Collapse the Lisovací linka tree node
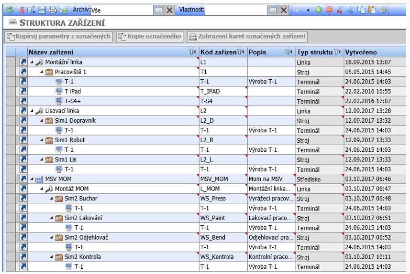This screenshot has width=410, height=274. click(32, 111)
